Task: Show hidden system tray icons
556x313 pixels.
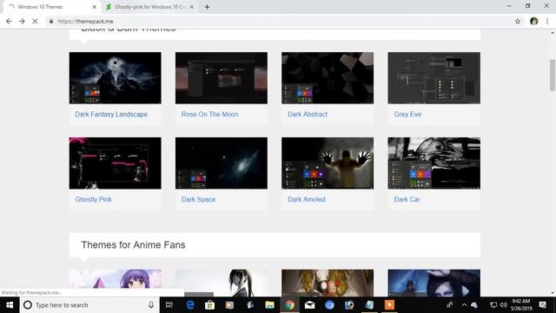Action: (x=464, y=305)
